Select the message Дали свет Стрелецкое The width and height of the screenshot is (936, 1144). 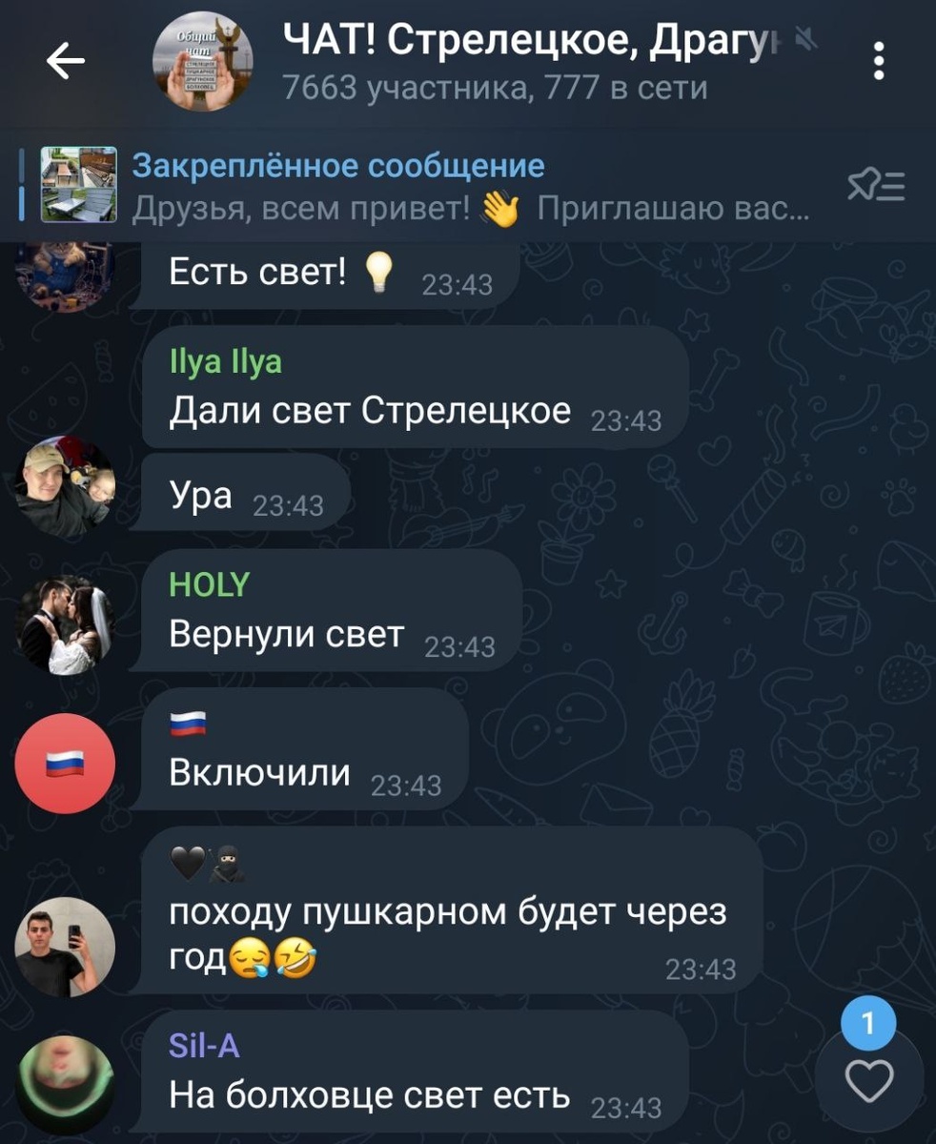[415, 386]
